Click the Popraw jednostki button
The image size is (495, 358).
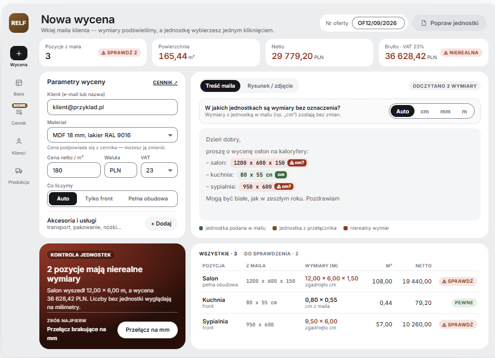tap(449, 23)
